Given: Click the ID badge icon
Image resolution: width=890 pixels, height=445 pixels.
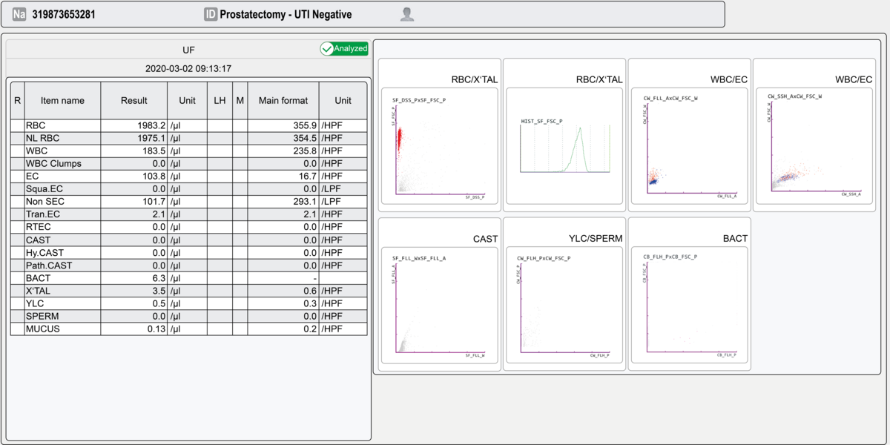Looking at the screenshot, I should click(211, 14).
